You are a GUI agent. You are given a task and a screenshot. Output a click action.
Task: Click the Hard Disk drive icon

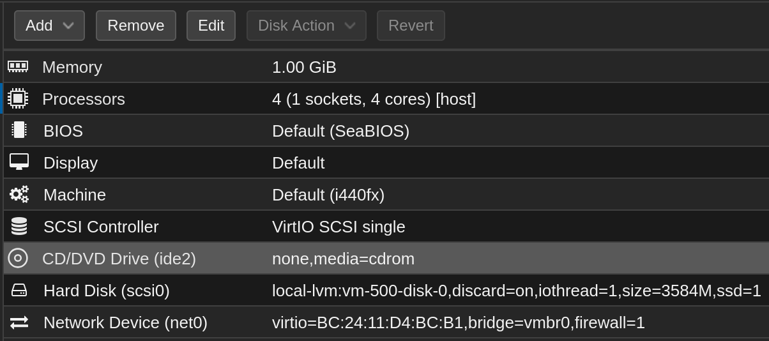tap(19, 290)
